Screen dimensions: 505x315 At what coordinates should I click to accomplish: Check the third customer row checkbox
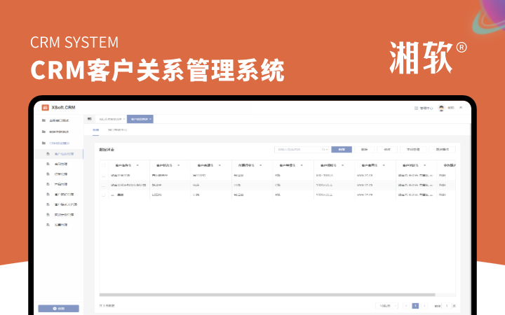click(105, 195)
